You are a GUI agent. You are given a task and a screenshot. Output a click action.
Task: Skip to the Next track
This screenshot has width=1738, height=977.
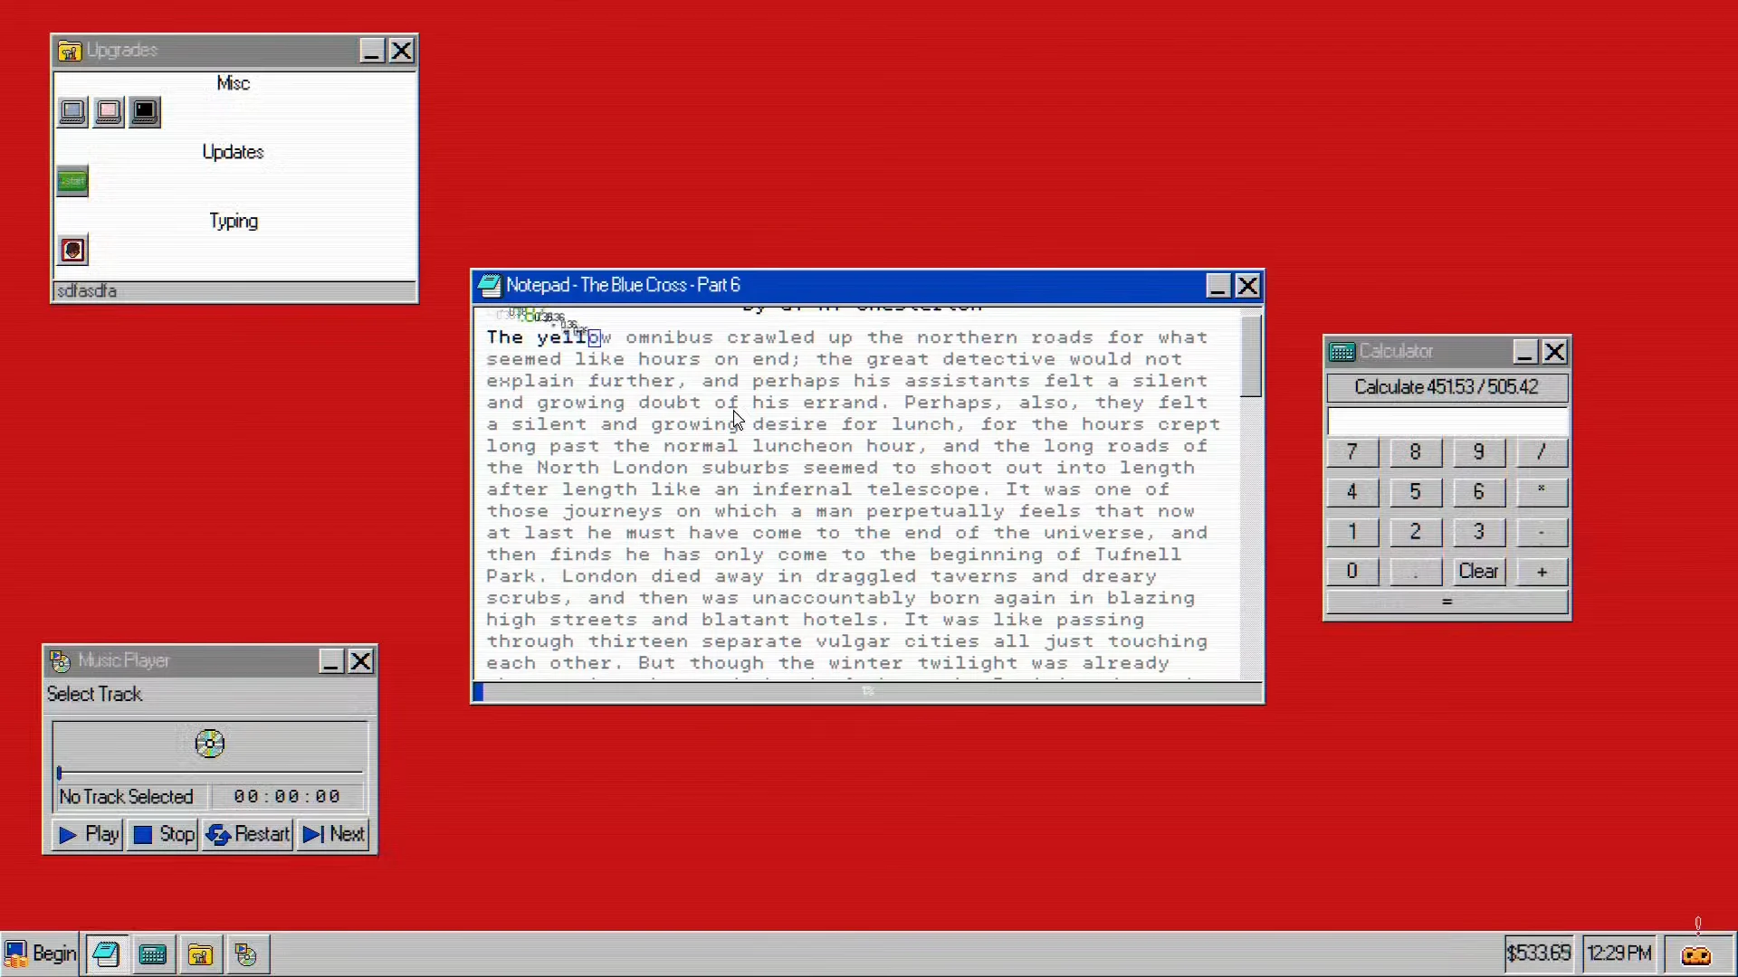[333, 834]
